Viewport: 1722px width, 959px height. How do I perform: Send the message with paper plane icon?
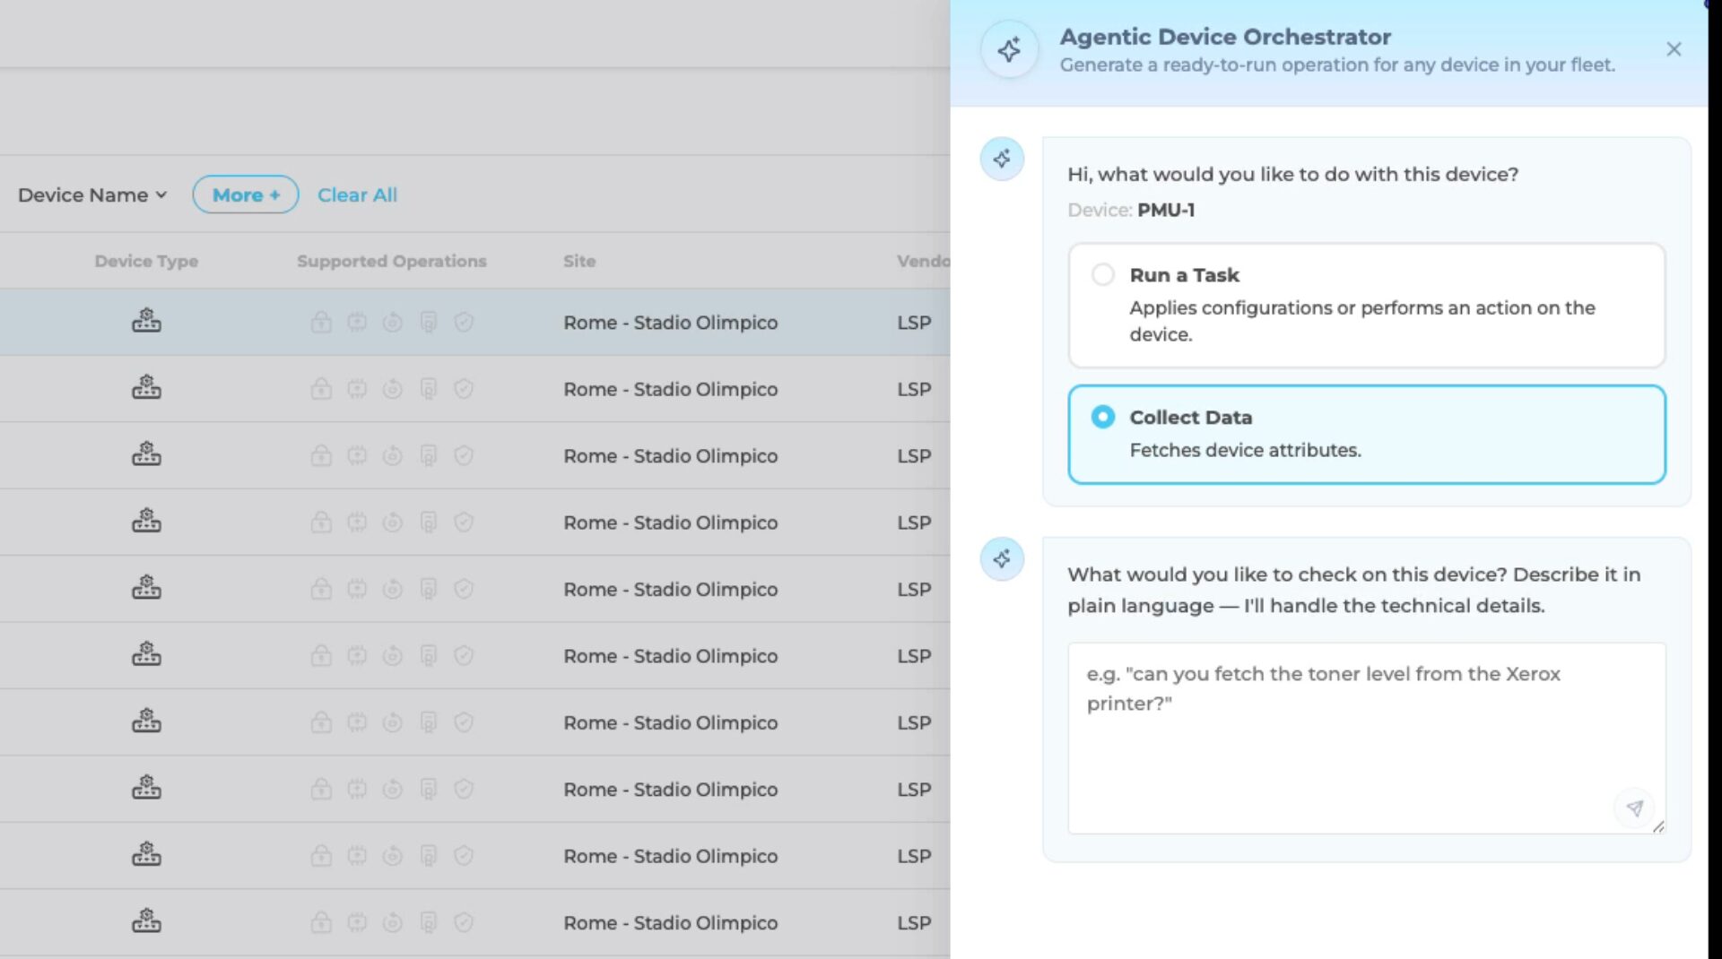pos(1634,808)
